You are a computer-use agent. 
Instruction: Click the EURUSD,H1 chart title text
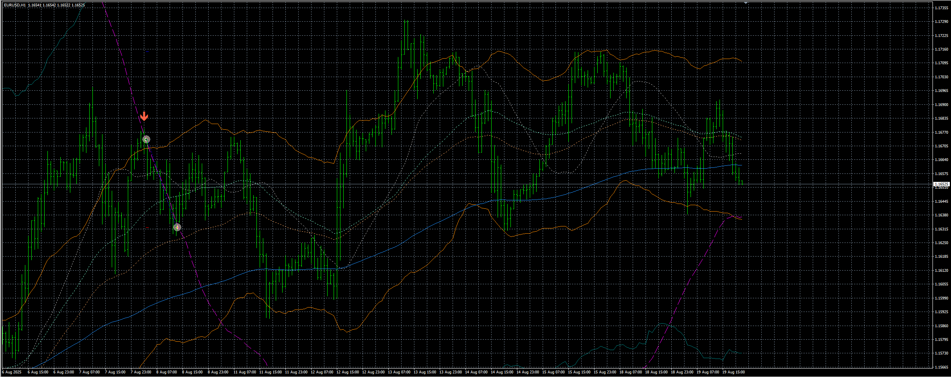(15, 5)
